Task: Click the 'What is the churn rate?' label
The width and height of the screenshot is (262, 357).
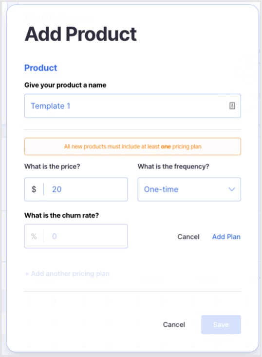Action: pyautogui.click(x=62, y=215)
